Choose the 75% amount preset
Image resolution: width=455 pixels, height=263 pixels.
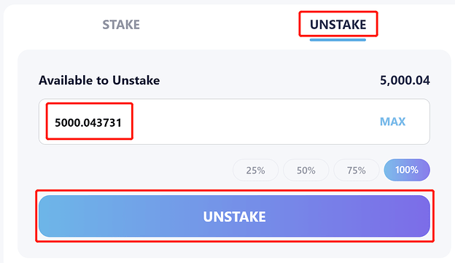357,170
